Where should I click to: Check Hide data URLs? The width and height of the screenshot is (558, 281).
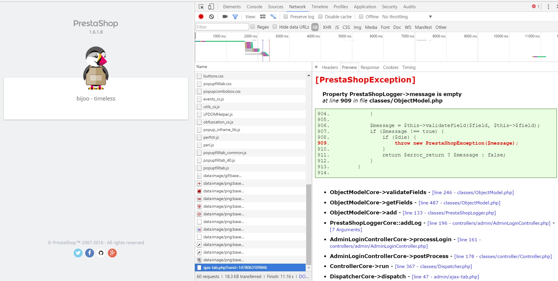point(275,27)
